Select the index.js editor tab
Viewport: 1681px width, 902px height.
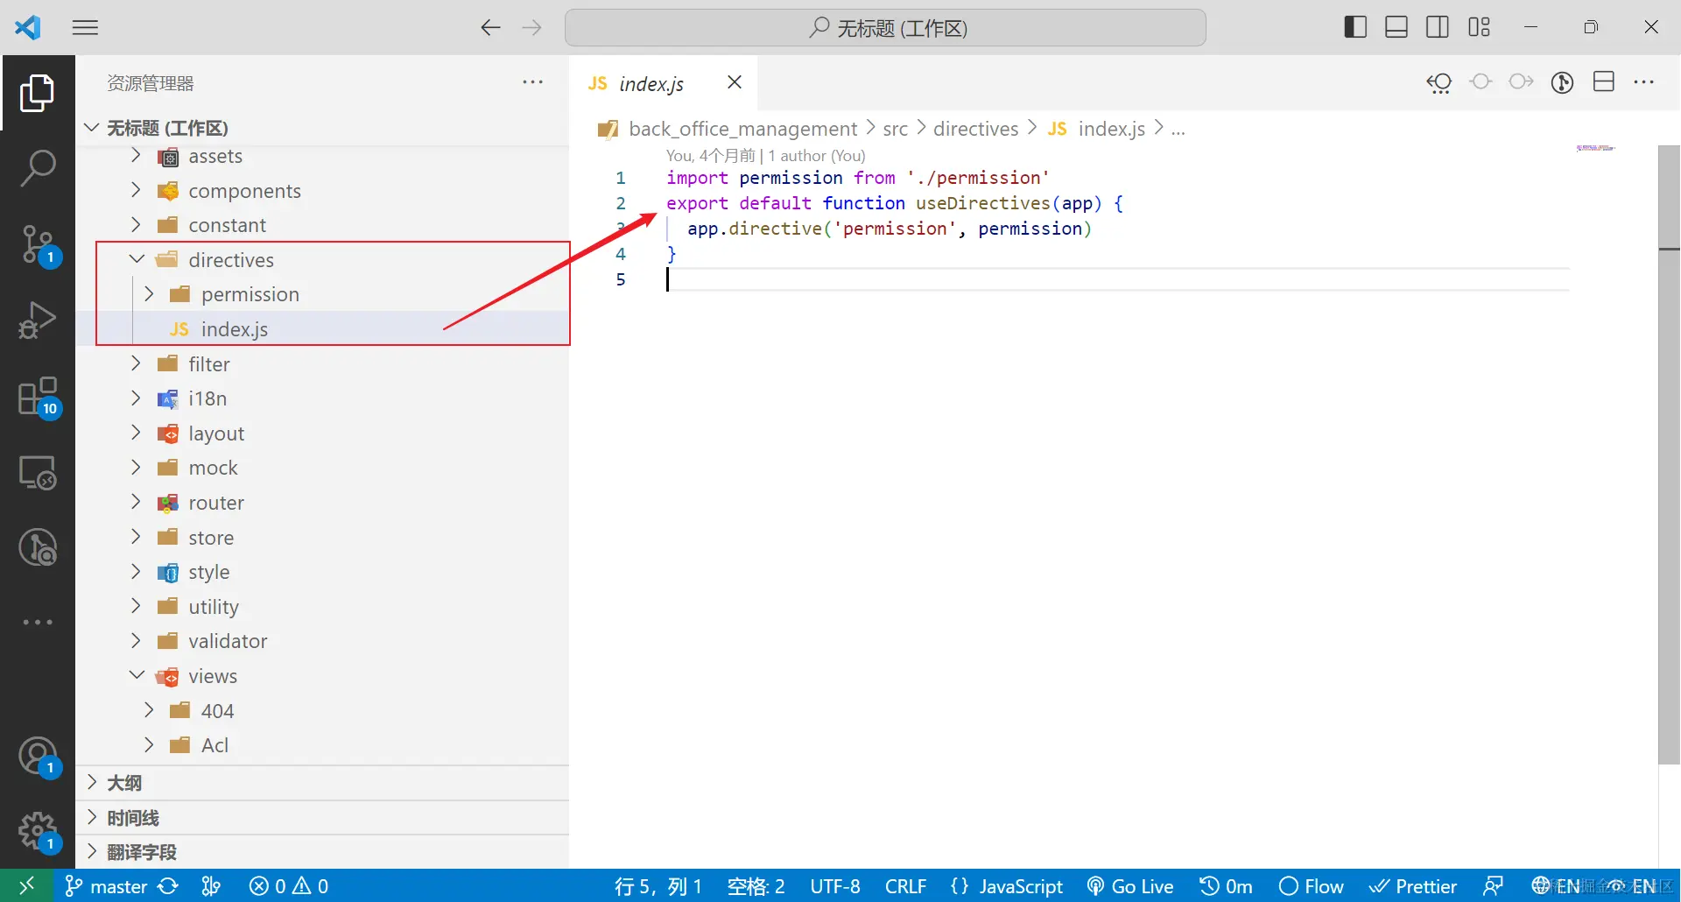point(651,83)
